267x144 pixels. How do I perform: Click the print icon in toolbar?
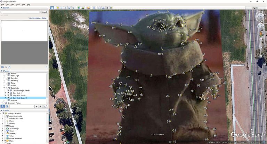point(103,8)
